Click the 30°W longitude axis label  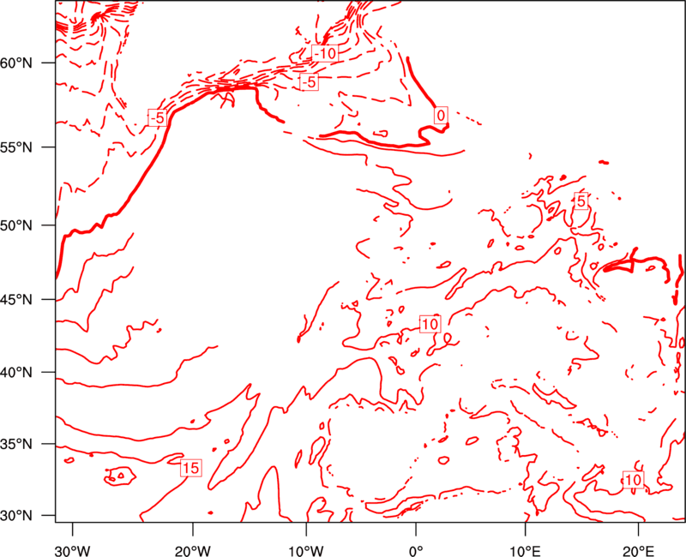click(x=73, y=551)
